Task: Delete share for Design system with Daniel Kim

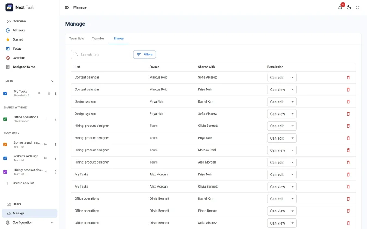Action: tap(348, 102)
